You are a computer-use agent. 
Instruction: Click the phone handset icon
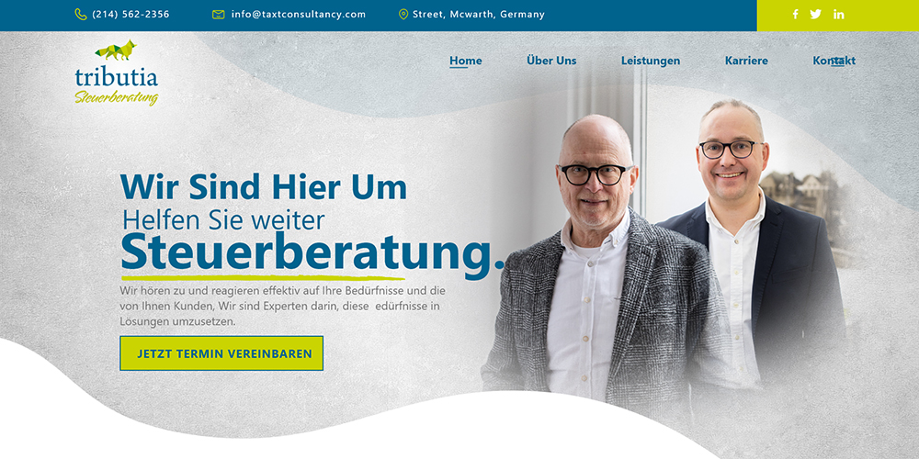pyautogui.click(x=81, y=15)
